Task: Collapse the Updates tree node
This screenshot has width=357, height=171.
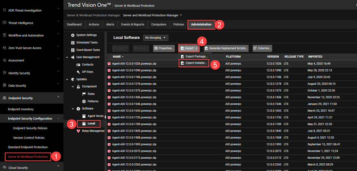Action: [67, 79]
